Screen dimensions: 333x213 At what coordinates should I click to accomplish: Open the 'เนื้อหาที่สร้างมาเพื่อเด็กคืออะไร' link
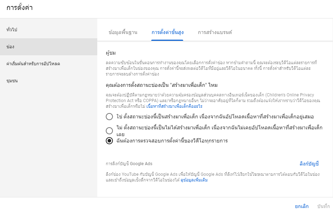click(174, 106)
